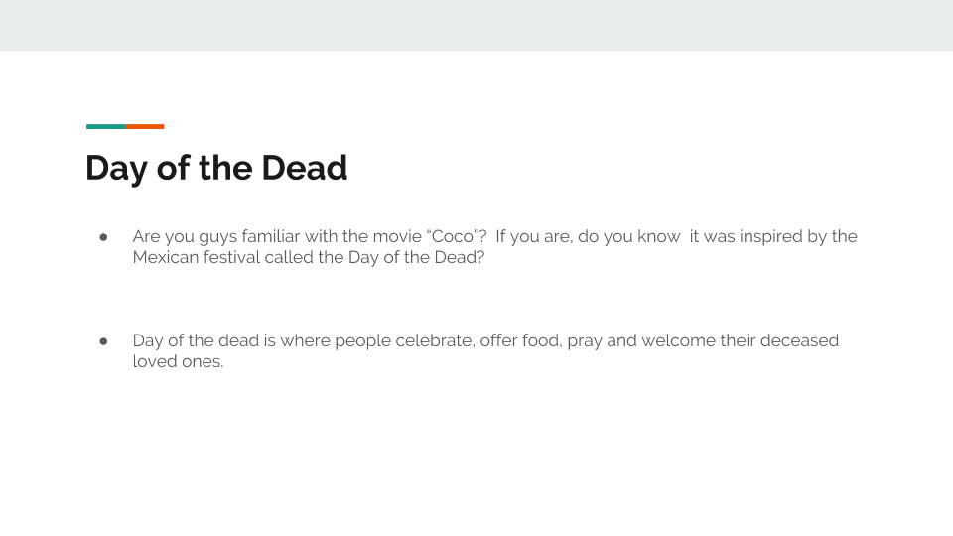Click the second bullet point dot
The image size is (953, 536).
pyautogui.click(x=103, y=341)
